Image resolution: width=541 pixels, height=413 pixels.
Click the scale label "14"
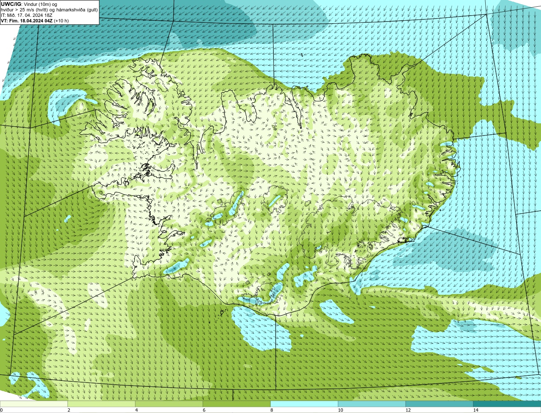[x=475, y=410]
